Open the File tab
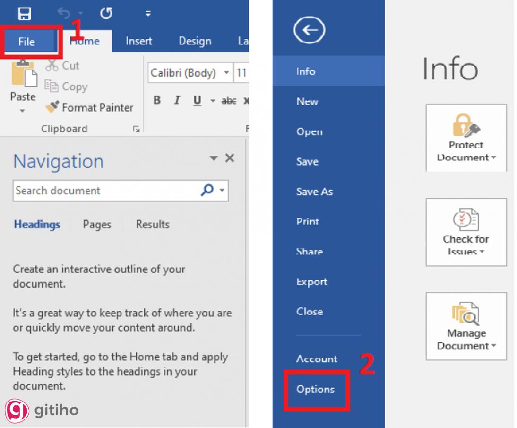The height and width of the screenshot is (428, 517). (x=27, y=42)
